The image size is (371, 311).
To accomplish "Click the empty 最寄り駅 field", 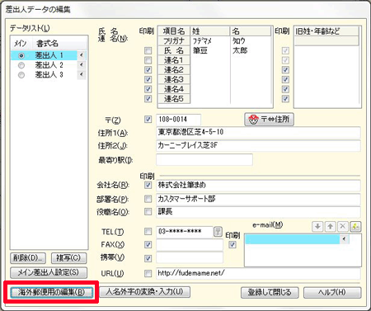I will [204, 160].
